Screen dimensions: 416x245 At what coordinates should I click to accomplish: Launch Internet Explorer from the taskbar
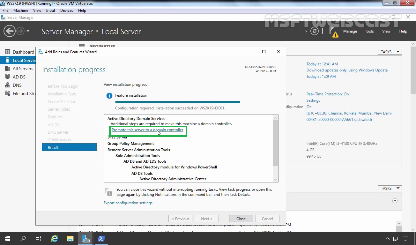click(x=55, y=239)
